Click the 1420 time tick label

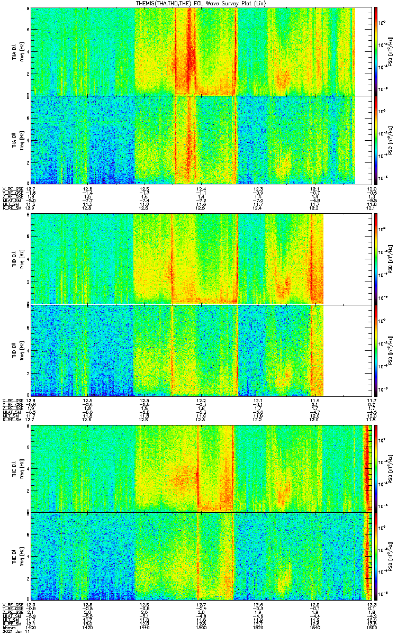(x=88, y=628)
